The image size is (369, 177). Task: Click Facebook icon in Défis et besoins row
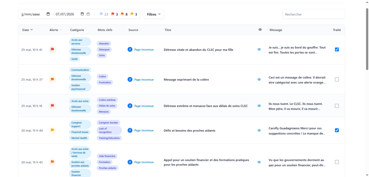130,130
